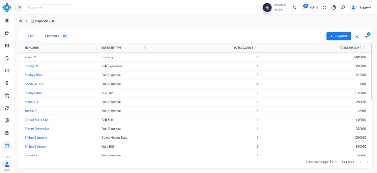
Task: Sort by Total Amount column arrows
Action: pyautogui.click(x=364, y=48)
